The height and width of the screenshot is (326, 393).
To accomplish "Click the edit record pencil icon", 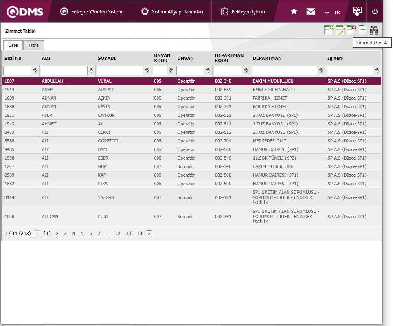I will [x=340, y=31].
